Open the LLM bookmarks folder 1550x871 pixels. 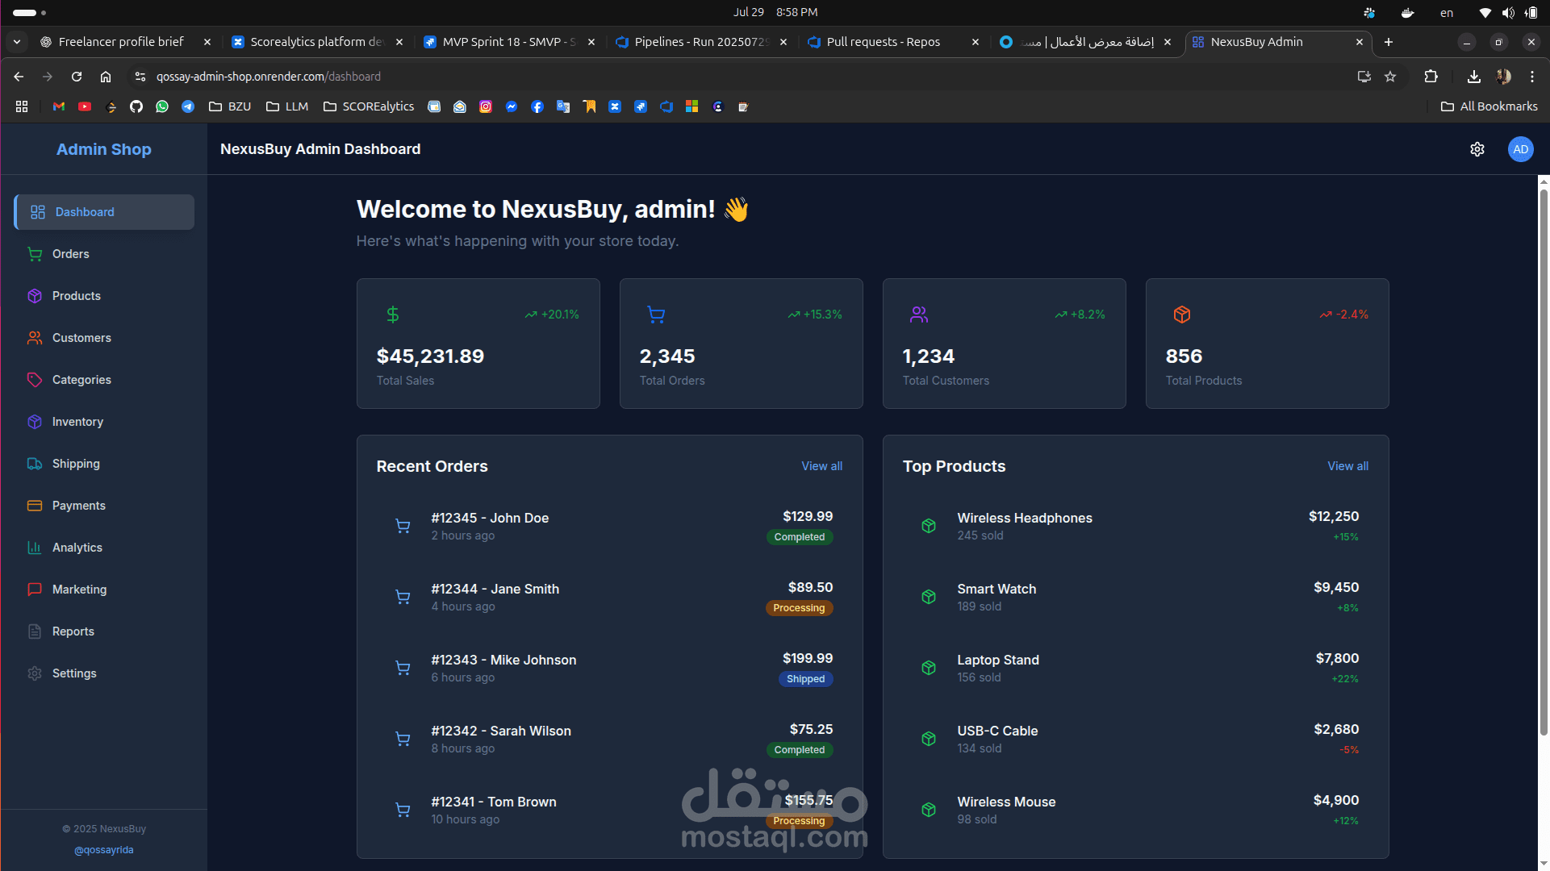[287, 106]
